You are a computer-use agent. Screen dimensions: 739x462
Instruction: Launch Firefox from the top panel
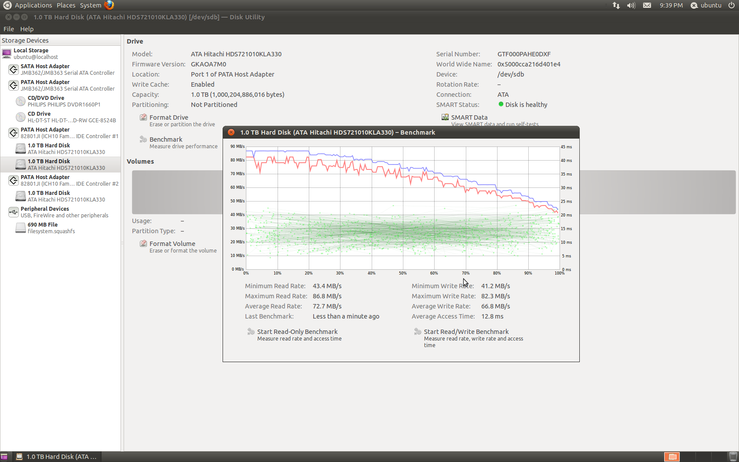(109, 5)
